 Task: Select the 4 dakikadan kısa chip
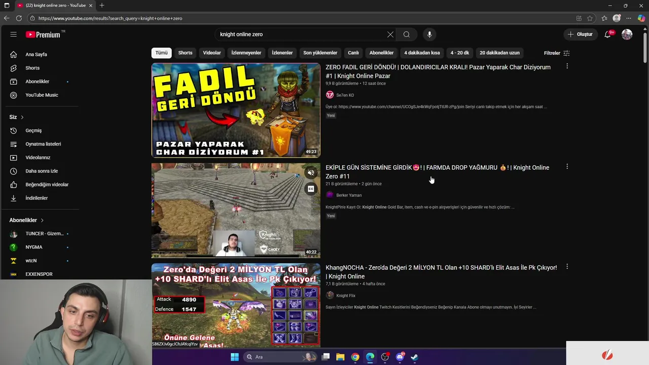[422, 53]
